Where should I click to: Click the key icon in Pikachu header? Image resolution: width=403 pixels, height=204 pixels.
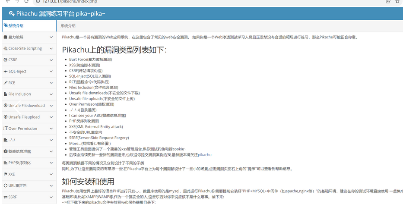(11, 14)
